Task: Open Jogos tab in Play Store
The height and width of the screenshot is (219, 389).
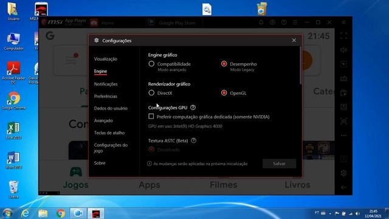Action: click(x=75, y=178)
